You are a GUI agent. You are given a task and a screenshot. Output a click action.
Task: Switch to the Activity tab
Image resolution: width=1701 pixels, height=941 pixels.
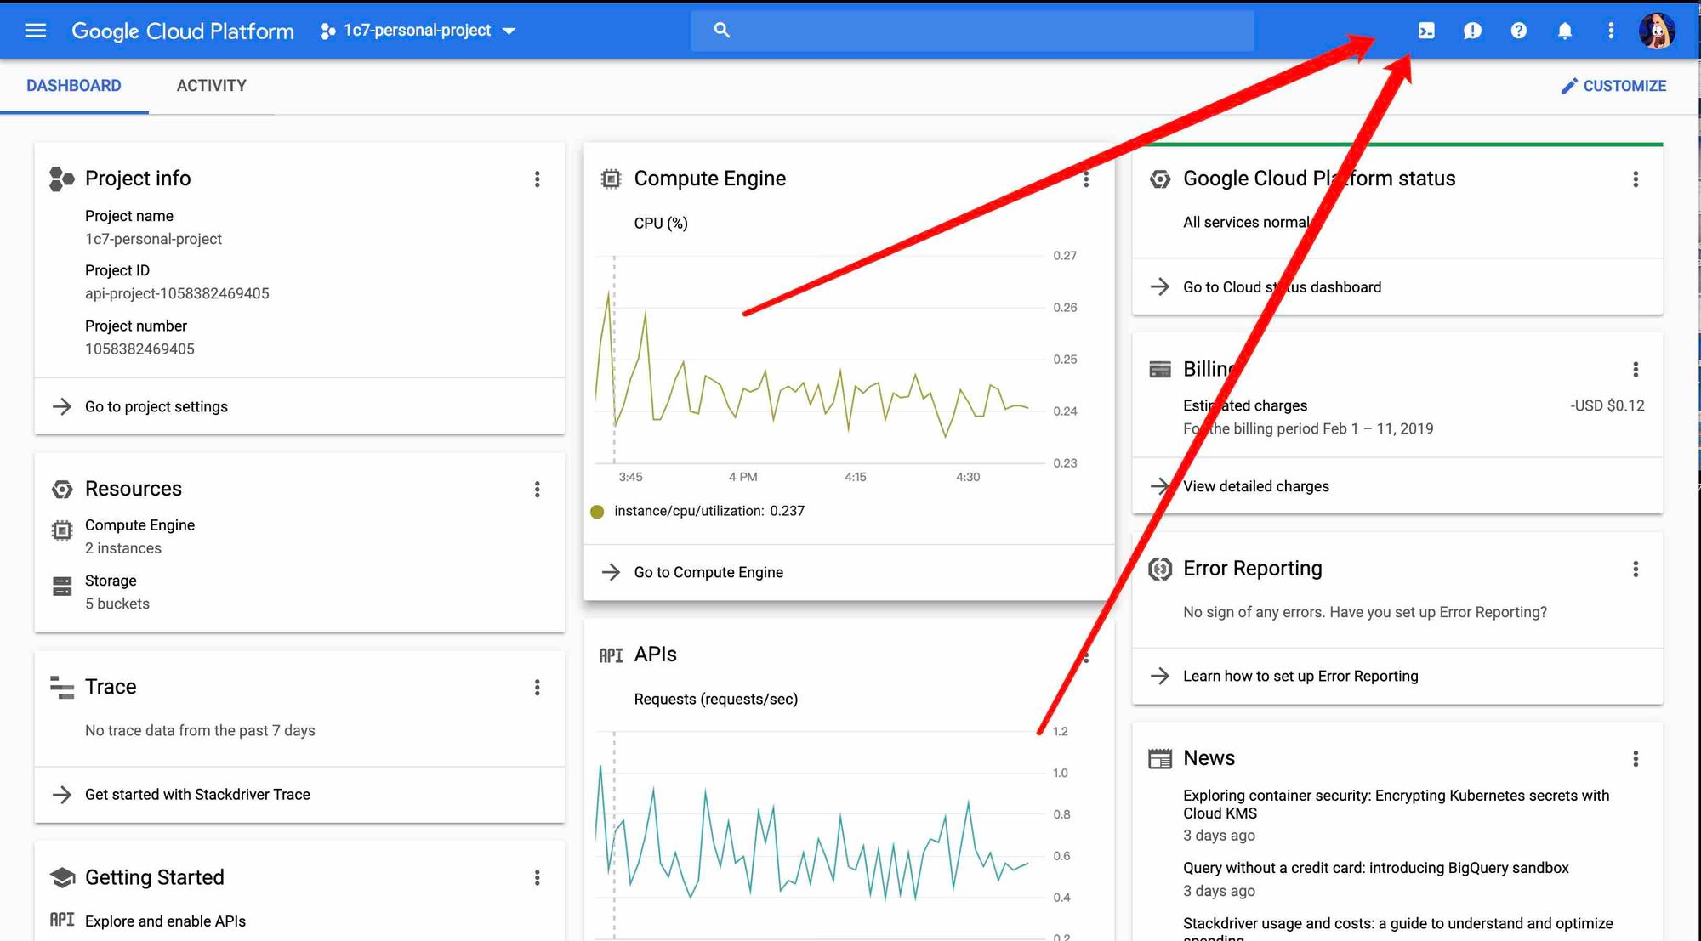211,86
